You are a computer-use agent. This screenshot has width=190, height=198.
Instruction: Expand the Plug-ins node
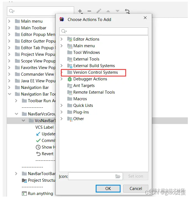62,112
